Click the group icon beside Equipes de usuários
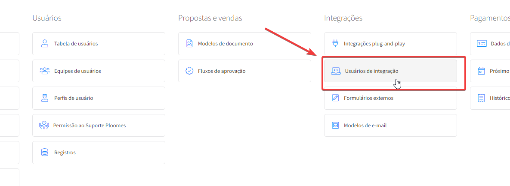510x186 pixels. (44, 71)
